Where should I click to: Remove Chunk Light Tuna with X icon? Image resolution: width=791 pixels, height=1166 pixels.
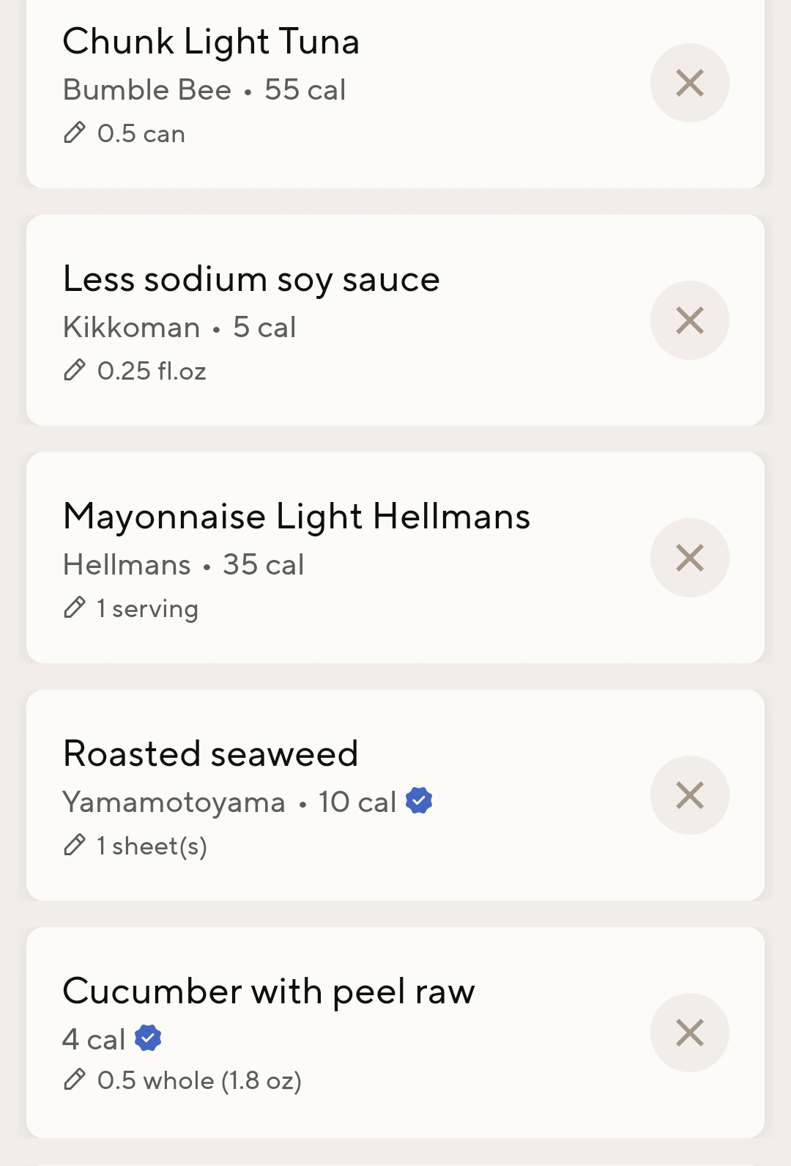(x=690, y=83)
